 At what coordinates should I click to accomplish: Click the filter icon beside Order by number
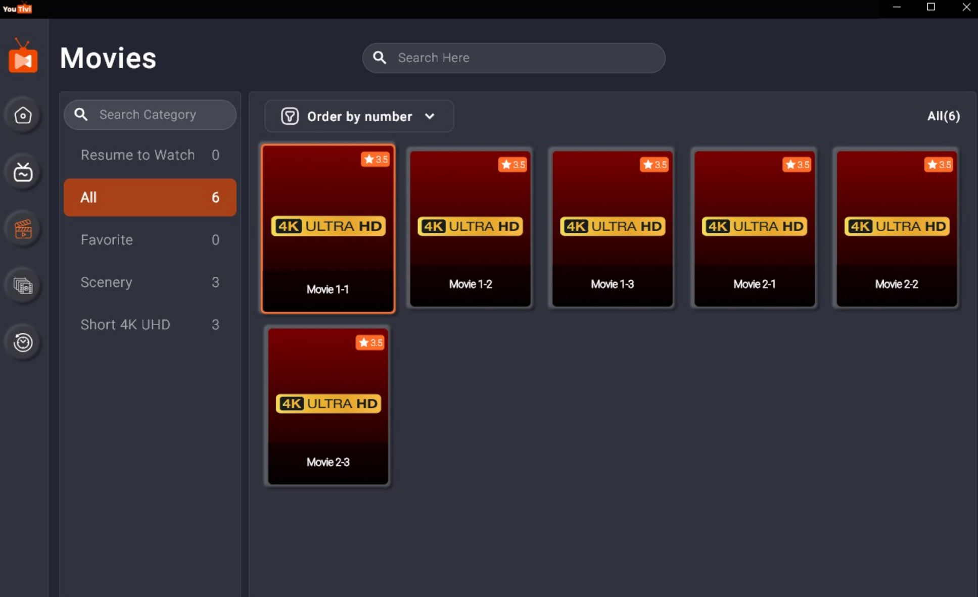290,116
